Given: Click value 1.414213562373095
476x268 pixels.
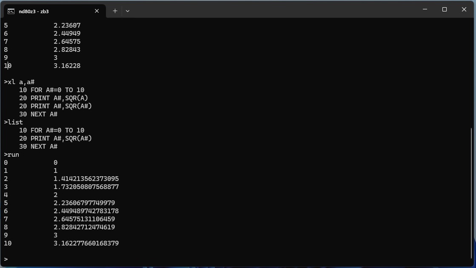Looking at the screenshot, I should (86, 178).
